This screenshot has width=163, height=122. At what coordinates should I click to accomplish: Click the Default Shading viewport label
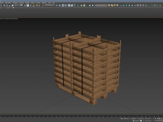coord(14,19)
